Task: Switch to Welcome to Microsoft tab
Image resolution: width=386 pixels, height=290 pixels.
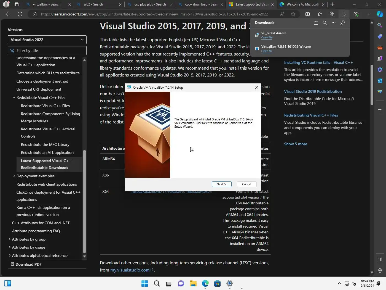Action: pyautogui.click(x=302, y=4)
